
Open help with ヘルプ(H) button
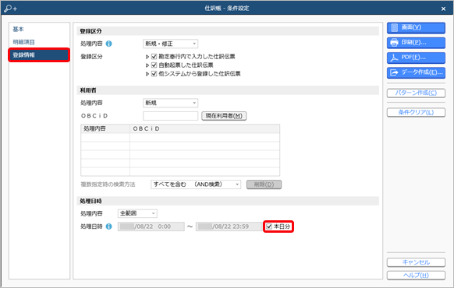416,276
